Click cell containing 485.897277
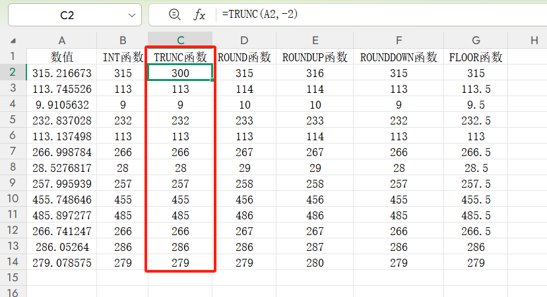This screenshot has width=547, height=297. point(62,215)
